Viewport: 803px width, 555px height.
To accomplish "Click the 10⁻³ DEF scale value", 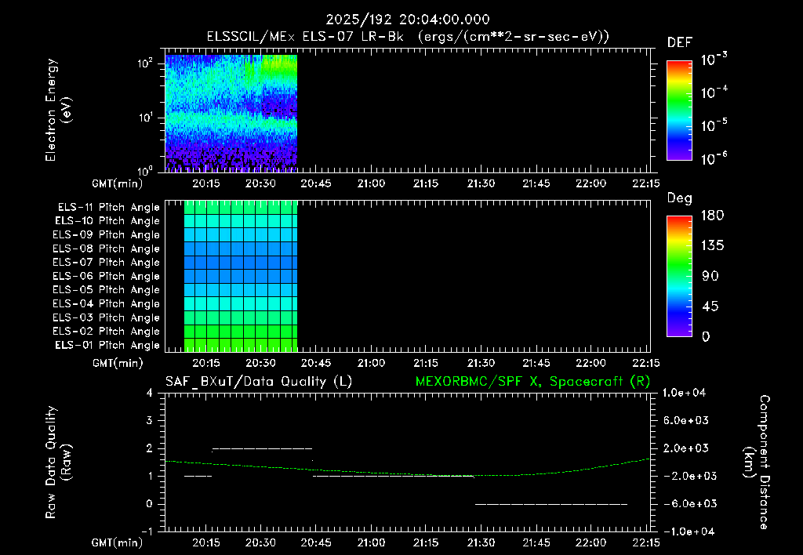I will (x=714, y=60).
